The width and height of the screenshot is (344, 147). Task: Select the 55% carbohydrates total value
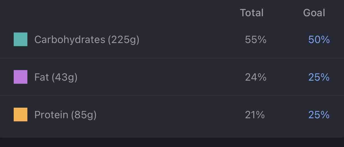256,40
